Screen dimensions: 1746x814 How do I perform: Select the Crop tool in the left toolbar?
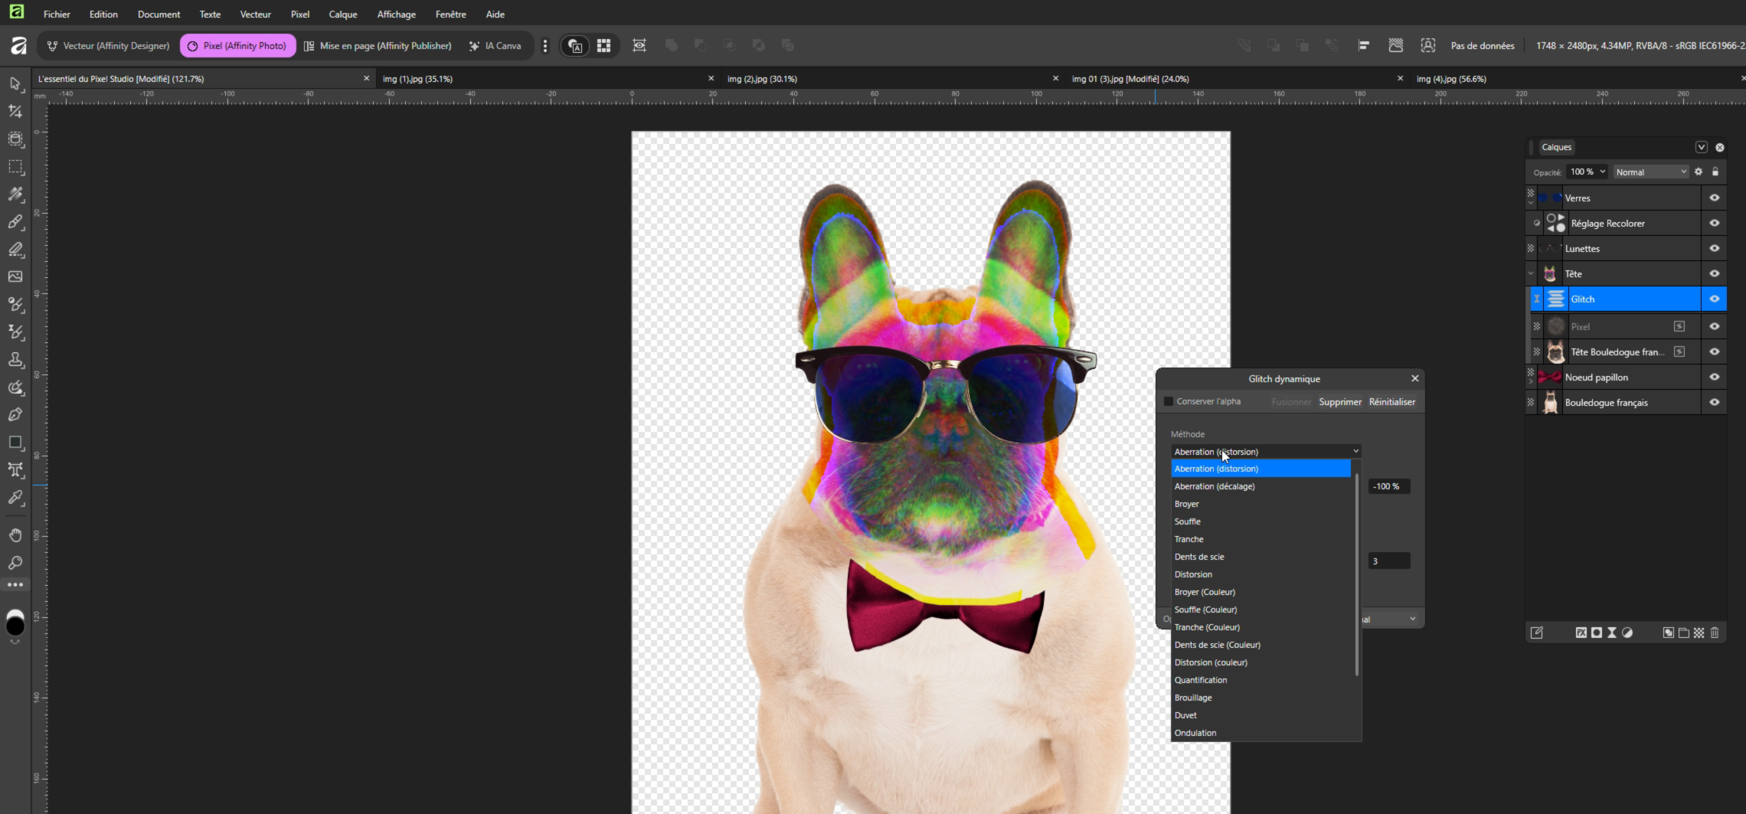click(15, 111)
